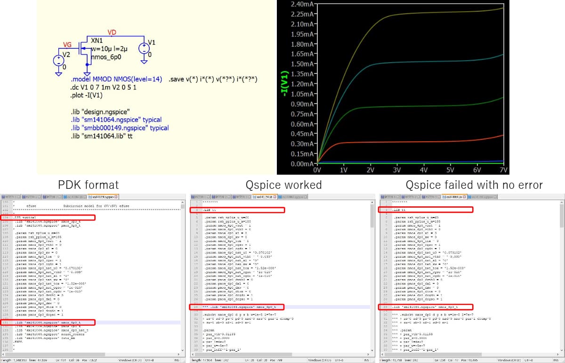Switch to first tab in left editor
565x363 pixels.
click(x=10, y=196)
